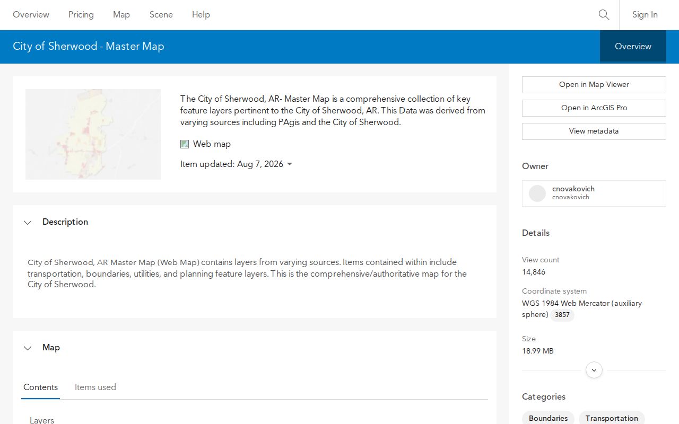Open the Help menu item
The image size is (679, 424).
(201, 15)
